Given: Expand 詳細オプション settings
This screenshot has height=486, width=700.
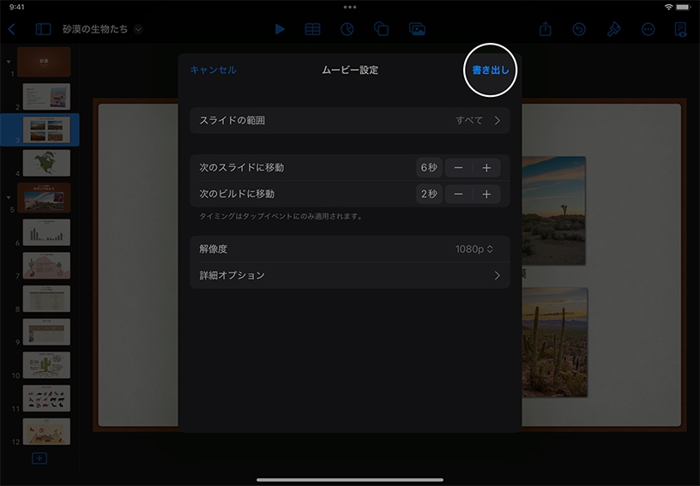Looking at the screenshot, I should point(349,276).
